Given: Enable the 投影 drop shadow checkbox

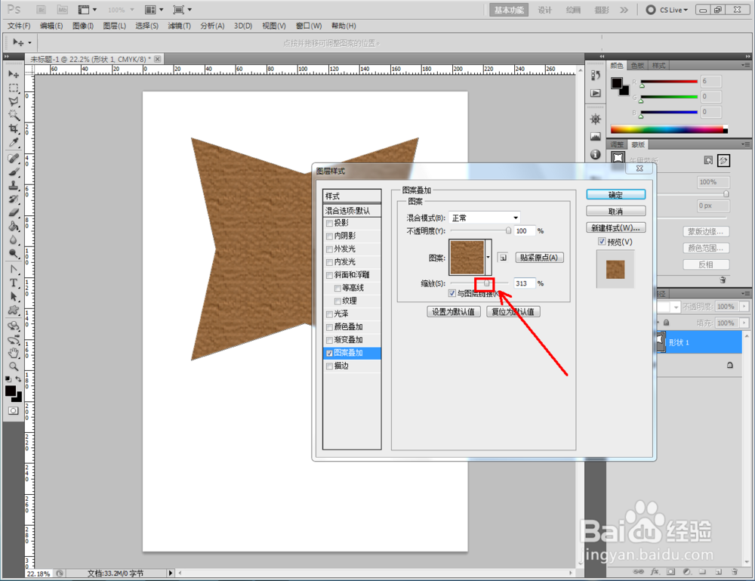Looking at the screenshot, I should 329,223.
